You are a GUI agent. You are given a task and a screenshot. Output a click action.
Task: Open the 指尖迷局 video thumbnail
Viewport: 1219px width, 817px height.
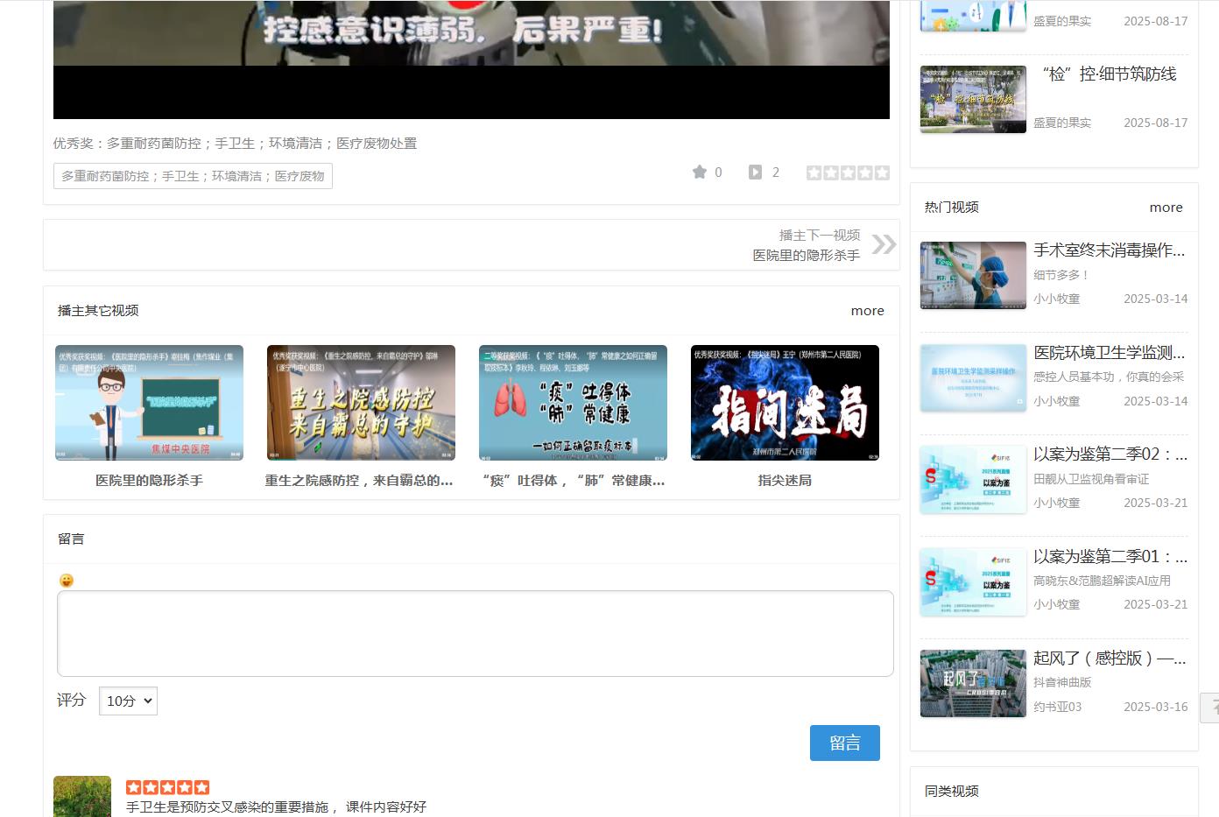pos(786,403)
